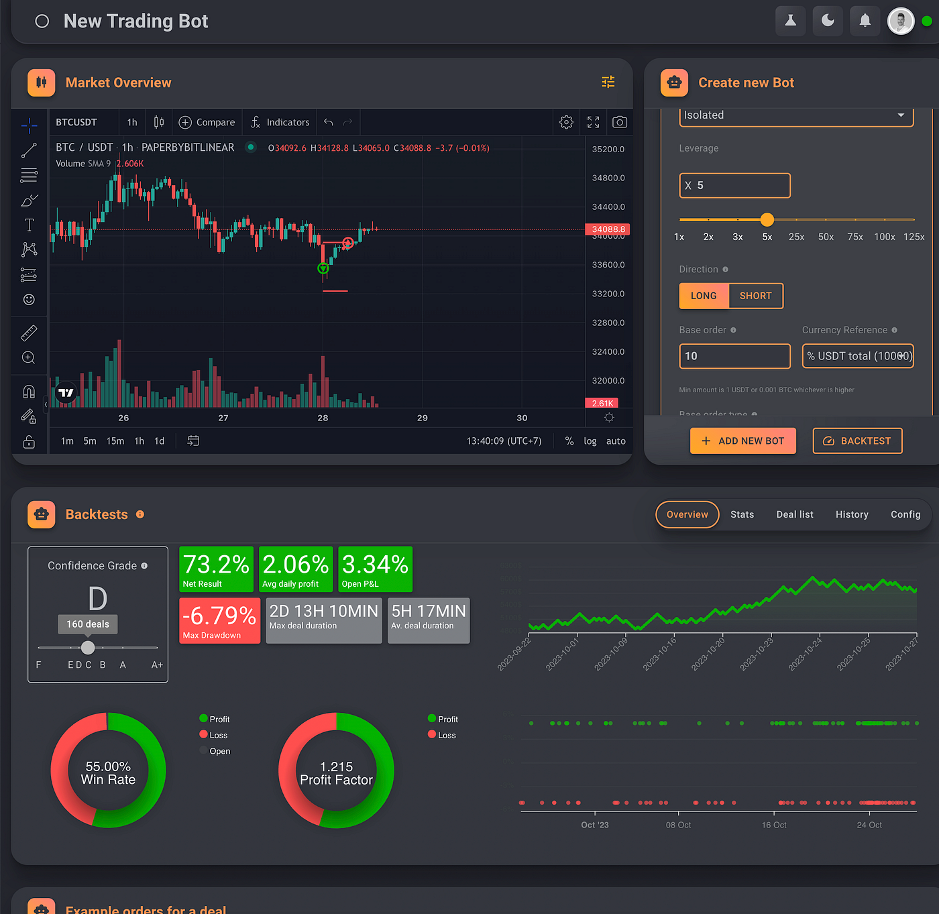The image size is (939, 914).
Task: Lock all drawing tools
Action: 29,442
